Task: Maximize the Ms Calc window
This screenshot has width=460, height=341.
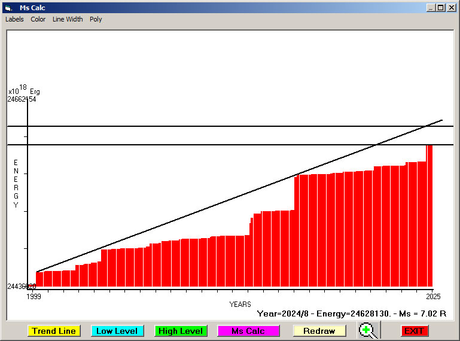Action: [441, 8]
